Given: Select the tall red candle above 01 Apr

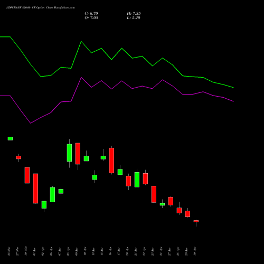Looking at the screenshot, I should 35,188.
